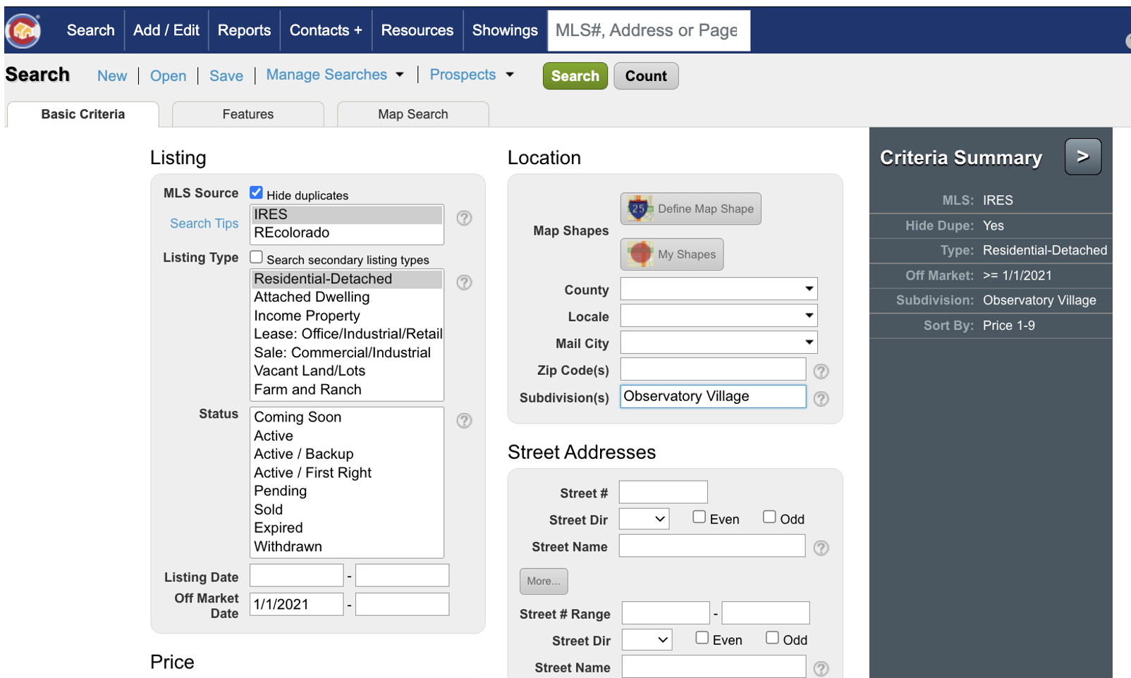Click the help icon beside MLS Source
Viewport: 1131px width, 678px height.
(464, 218)
